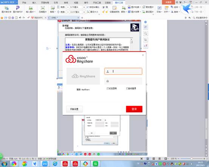The image size is (209, 167).
Task: Expand the 旋转 rotate dropdown
Action: tap(179, 12)
